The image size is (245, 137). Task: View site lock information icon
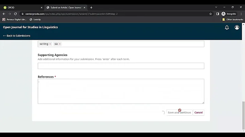tap(22, 14)
